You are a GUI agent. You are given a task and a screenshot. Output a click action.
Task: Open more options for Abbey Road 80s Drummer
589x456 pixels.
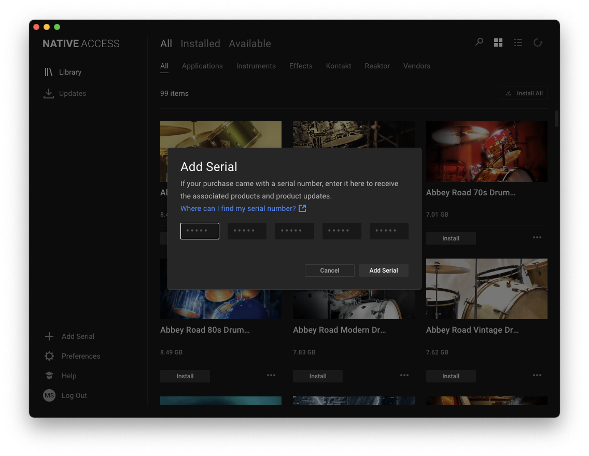pyautogui.click(x=271, y=375)
